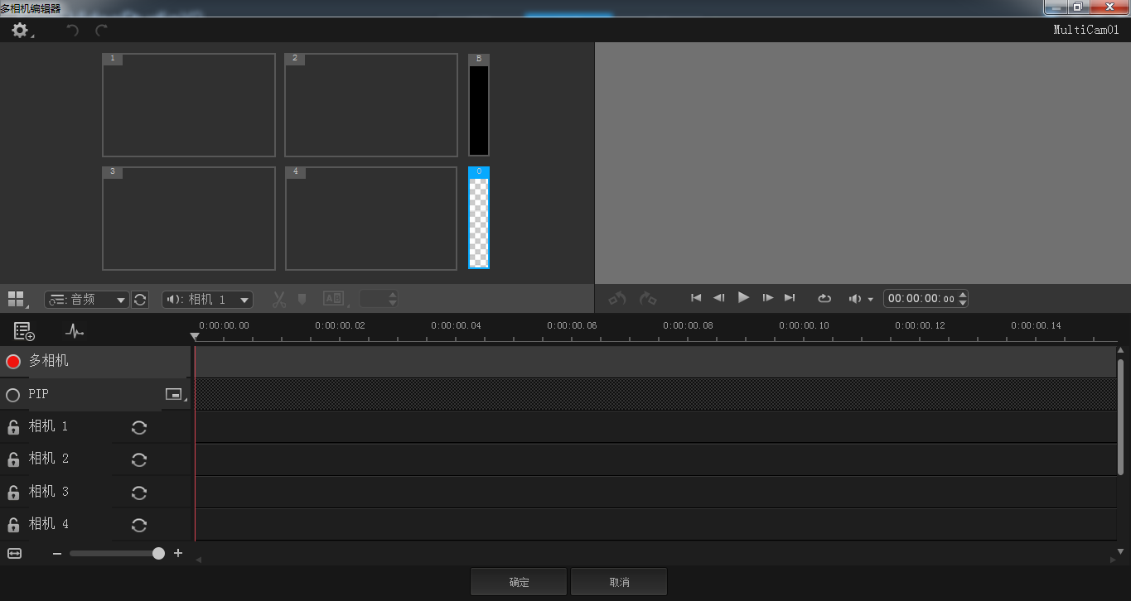The height and width of the screenshot is (601, 1131).
Task: Click the fit timeline to window icon
Action: [14, 553]
